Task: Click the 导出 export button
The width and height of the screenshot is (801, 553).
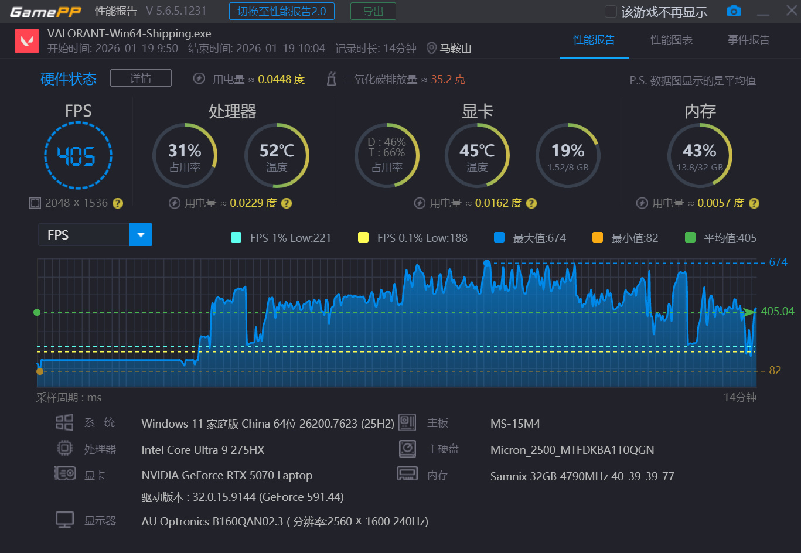Action: point(373,11)
